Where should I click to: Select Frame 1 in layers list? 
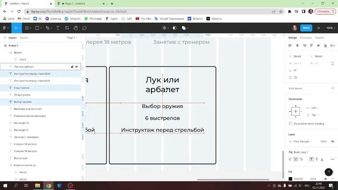pos(41,46)
